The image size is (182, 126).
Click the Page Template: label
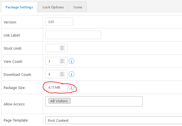(16, 120)
